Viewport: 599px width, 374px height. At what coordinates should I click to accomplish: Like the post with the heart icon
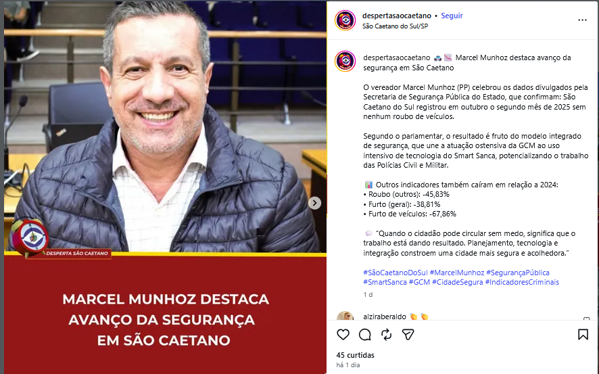[343, 335]
